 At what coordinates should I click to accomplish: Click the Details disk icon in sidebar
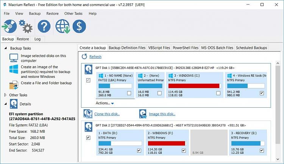14,104
